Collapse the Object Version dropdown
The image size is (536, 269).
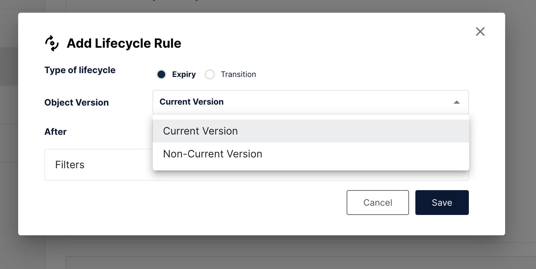click(x=310, y=102)
